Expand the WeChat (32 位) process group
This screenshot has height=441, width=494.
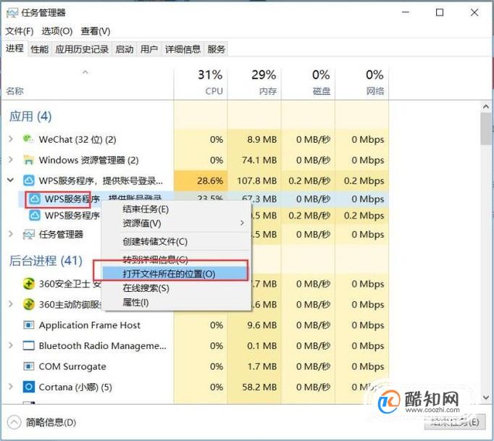click(11, 139)
